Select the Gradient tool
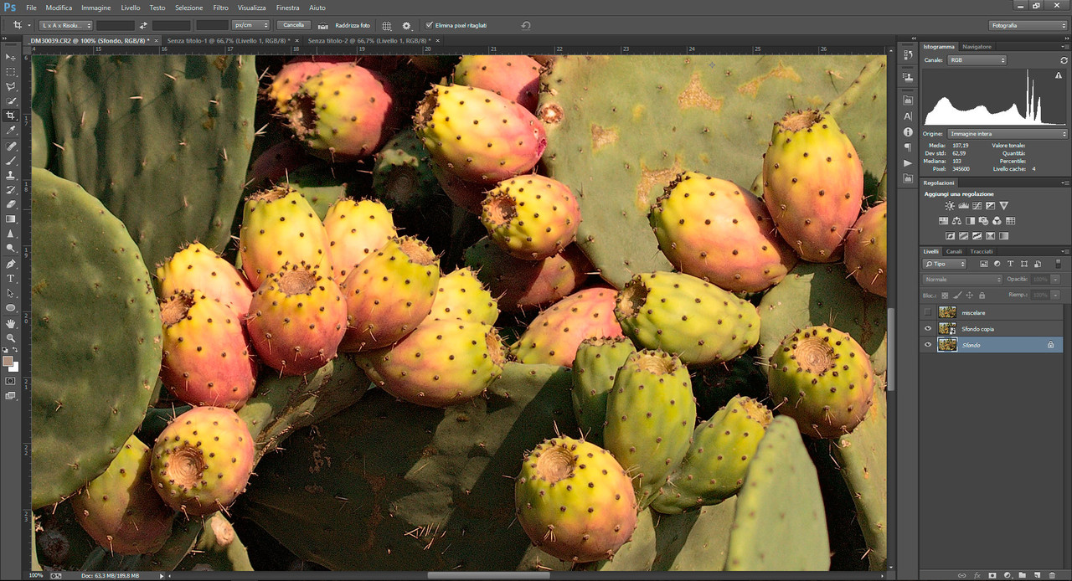The height and width of the screenshot is (581, 1072). (11, 219)
